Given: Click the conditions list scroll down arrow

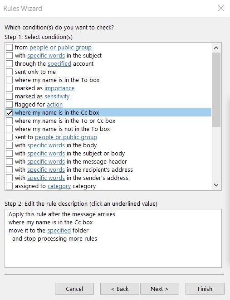Looking at the screenshot, I should click(216, 185).
